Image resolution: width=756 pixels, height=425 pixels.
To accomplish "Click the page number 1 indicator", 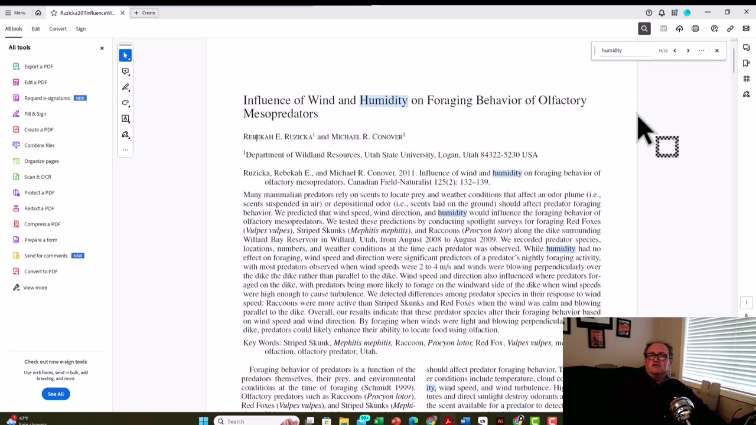I will click(746, 303).
